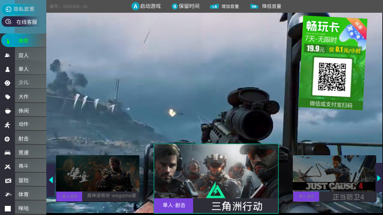Screen dimensions: 383x215
Task: Show previous games with left arrow
Action: [51, 180]
